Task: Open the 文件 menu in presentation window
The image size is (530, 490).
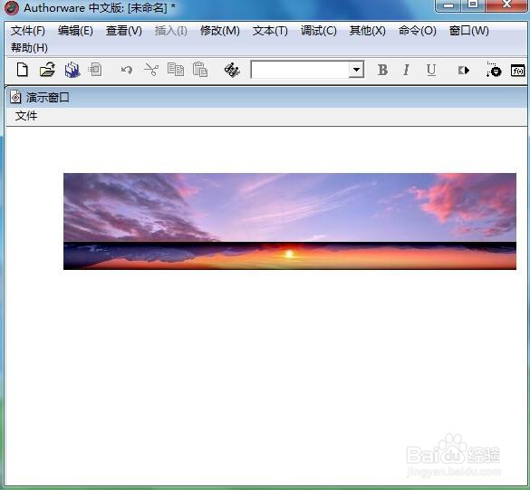Action: click(26, 116)
